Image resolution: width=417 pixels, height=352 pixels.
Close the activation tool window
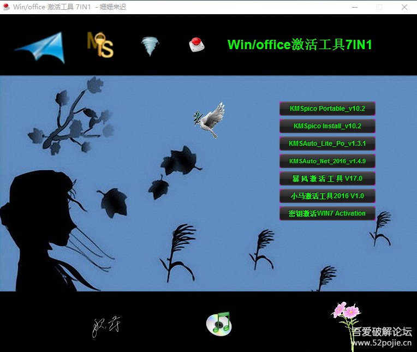404,7
